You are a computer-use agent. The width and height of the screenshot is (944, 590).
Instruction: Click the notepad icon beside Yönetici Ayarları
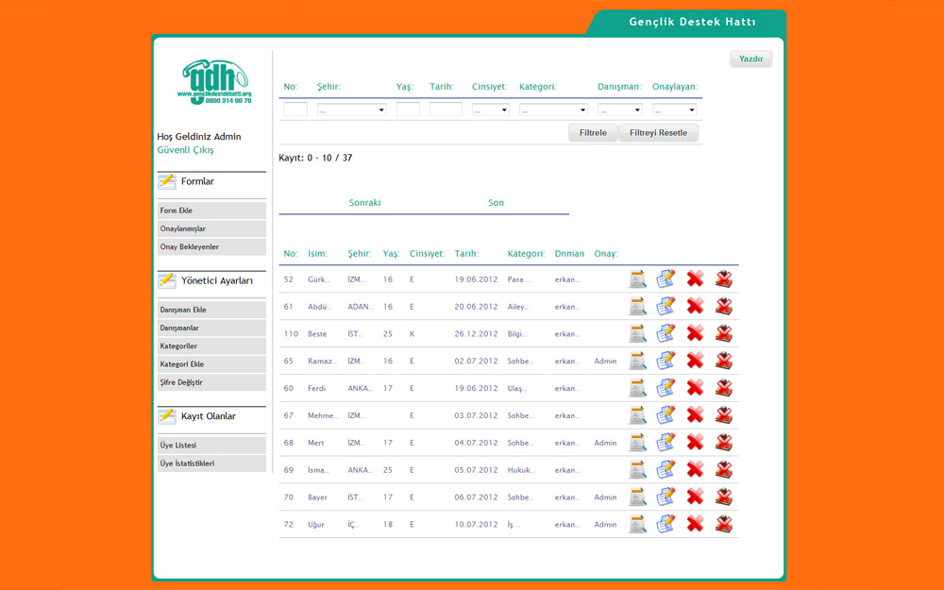pyautogui.click(x=167, y=280)
